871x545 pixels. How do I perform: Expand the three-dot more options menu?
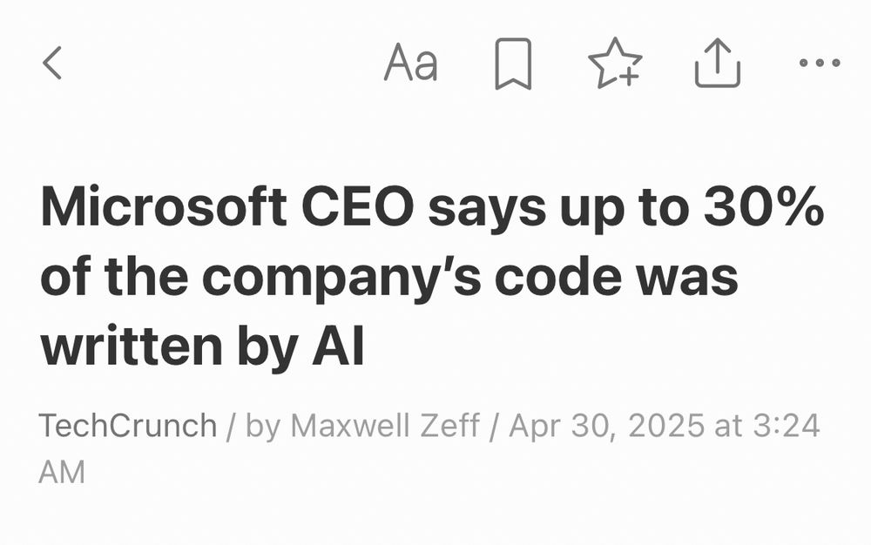click(x=820, y=64)
